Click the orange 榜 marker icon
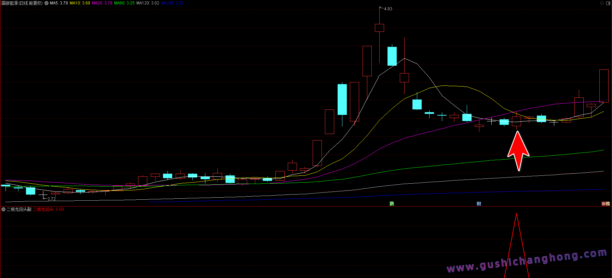 click(x=608, y=204)
